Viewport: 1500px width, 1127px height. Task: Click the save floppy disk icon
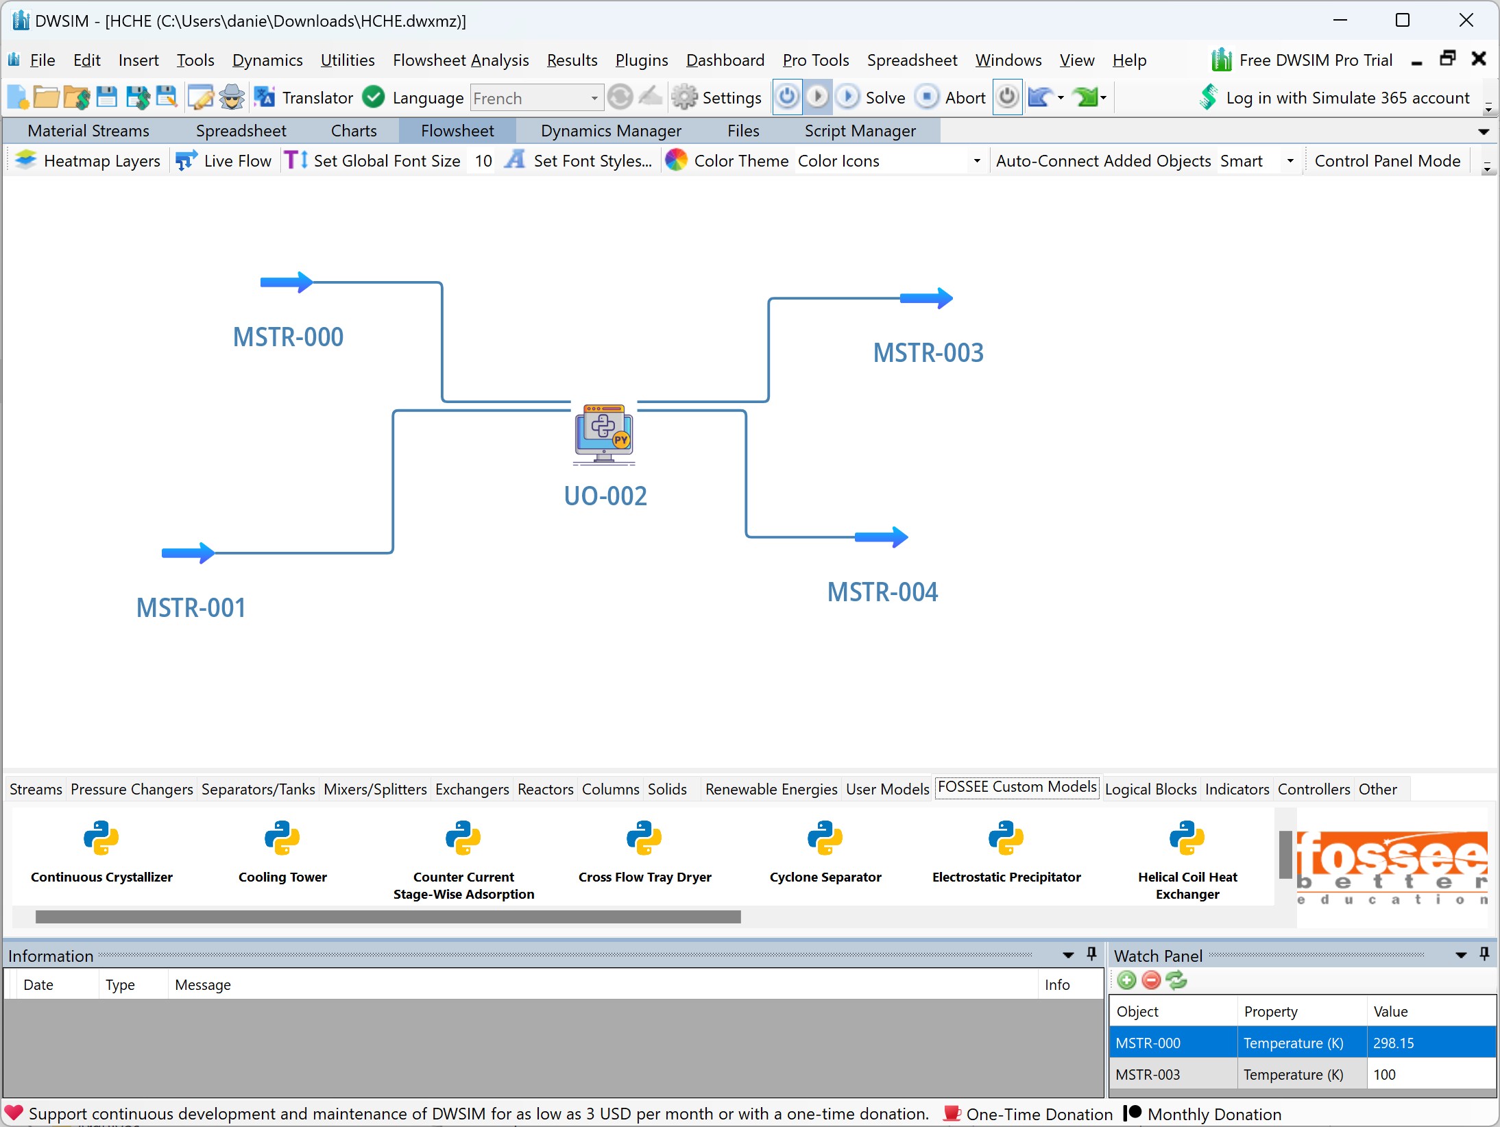coord(106,97)
